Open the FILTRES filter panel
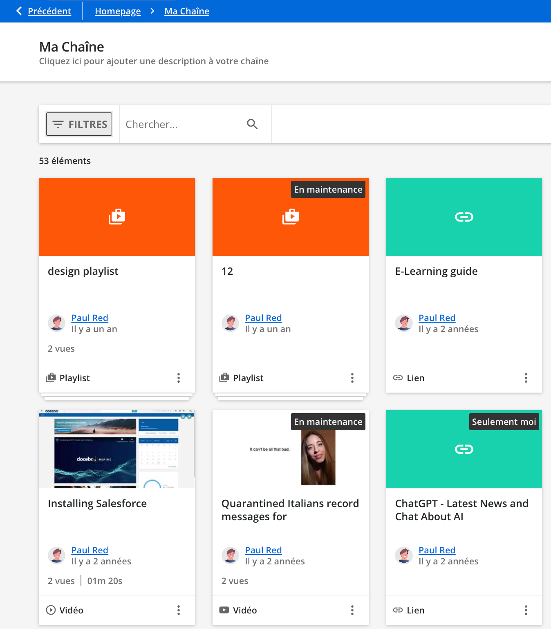This screenshot has height=629, width=551. pyautogui.click(x=79, y=124)
